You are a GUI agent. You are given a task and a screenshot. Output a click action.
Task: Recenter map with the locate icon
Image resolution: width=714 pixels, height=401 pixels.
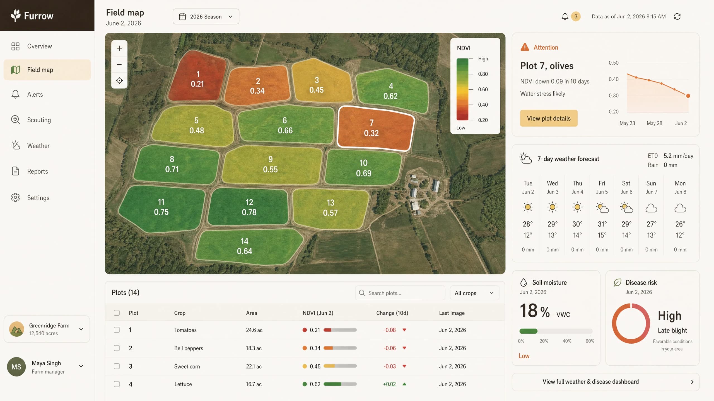tap(119, 80)
